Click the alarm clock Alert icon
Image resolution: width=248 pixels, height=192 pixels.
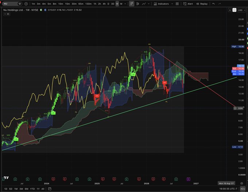tap(185, 4)
